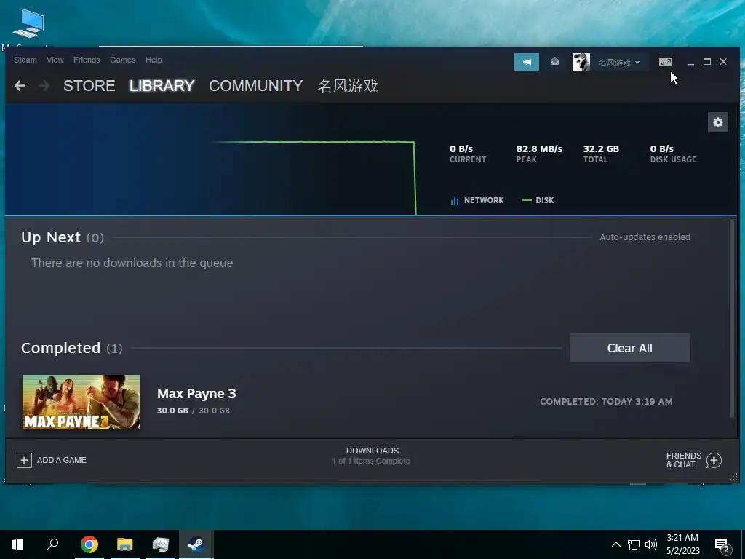This screenshot has height=559, width=745.
Task: Click the Completed (1) section heading
Action: coord(72,348)
